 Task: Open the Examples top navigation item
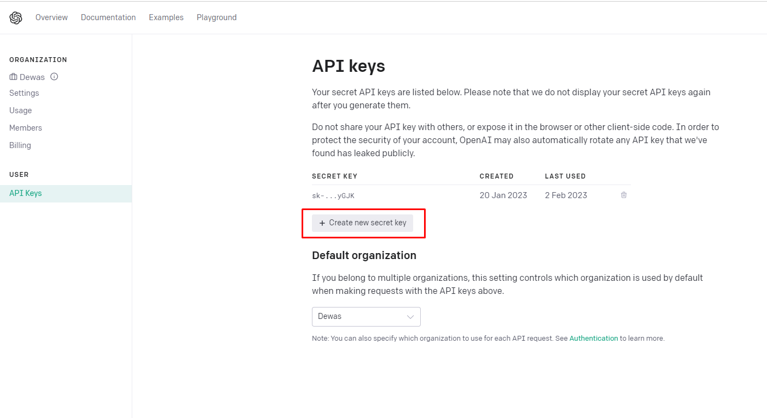point(166,17)
